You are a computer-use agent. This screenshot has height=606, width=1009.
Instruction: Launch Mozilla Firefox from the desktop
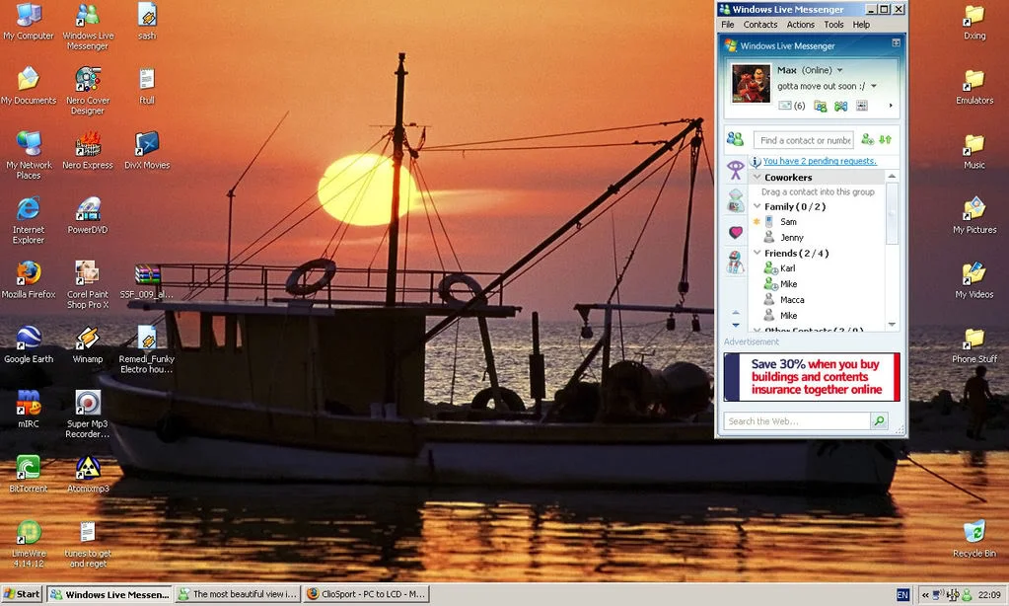tap(29, 279)
